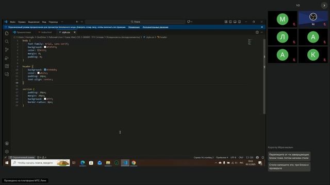330x185 pixels.
Task: Close the style.css tab
Action: click(74, 32)
